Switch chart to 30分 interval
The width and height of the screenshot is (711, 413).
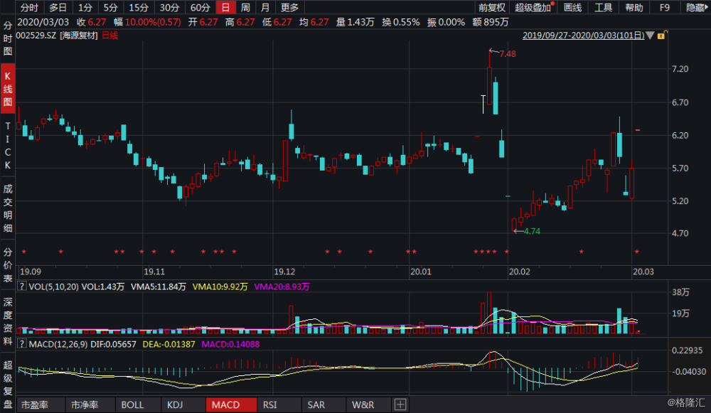coord(170,7)
